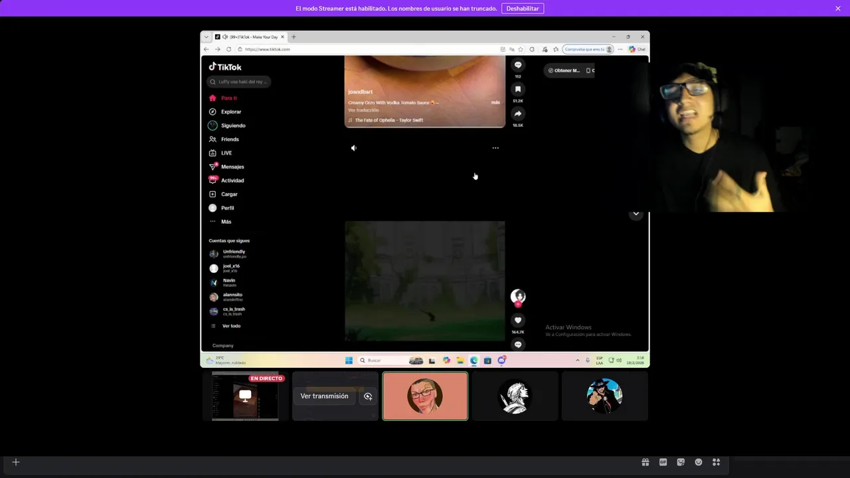Open the Explorar page
This screenshot has height=478, width=850.
(x=225, y=112)
